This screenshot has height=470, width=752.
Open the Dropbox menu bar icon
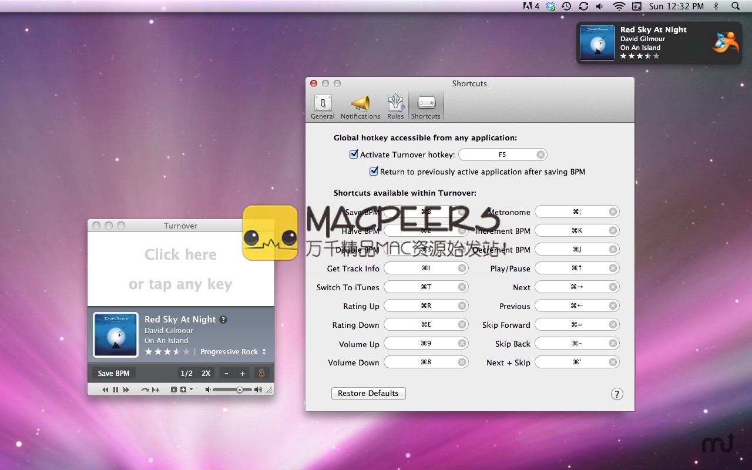pos(550,6)
